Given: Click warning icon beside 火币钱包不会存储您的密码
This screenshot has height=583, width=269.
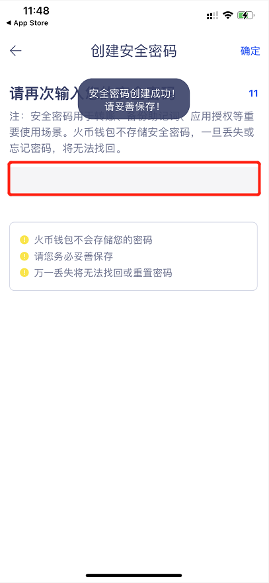Looking at the screenshot, I should [24, 239].
